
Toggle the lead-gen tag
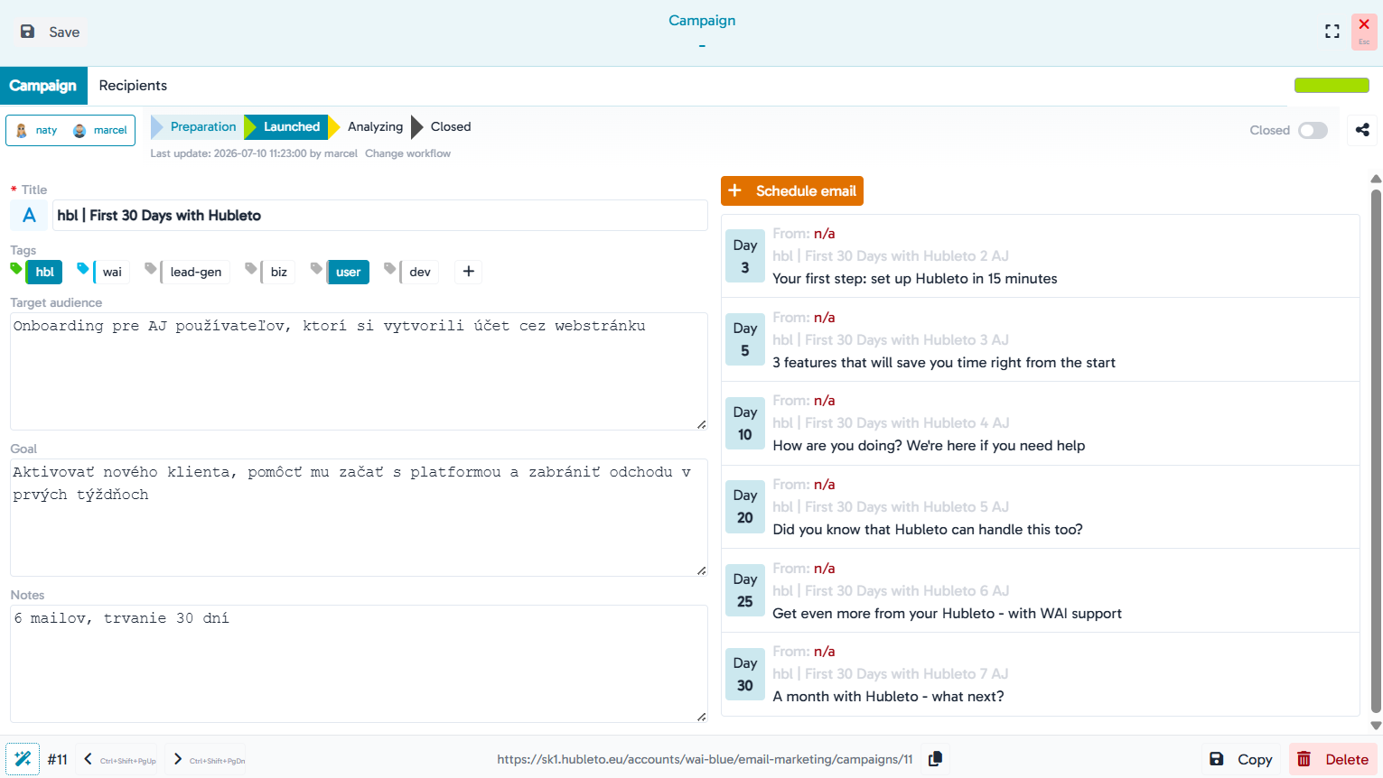(196, 272)
